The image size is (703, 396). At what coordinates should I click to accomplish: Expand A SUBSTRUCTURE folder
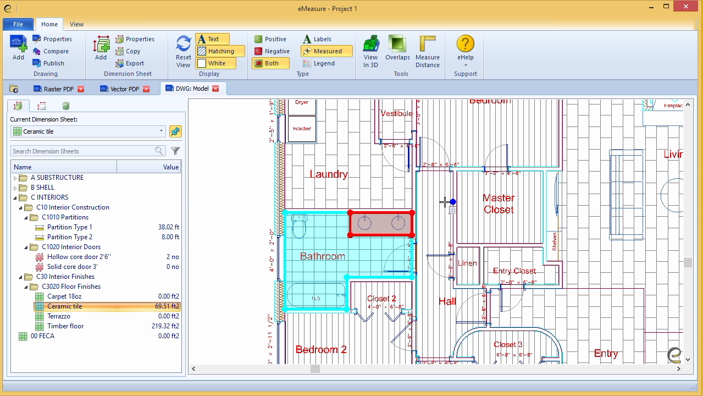15,178
